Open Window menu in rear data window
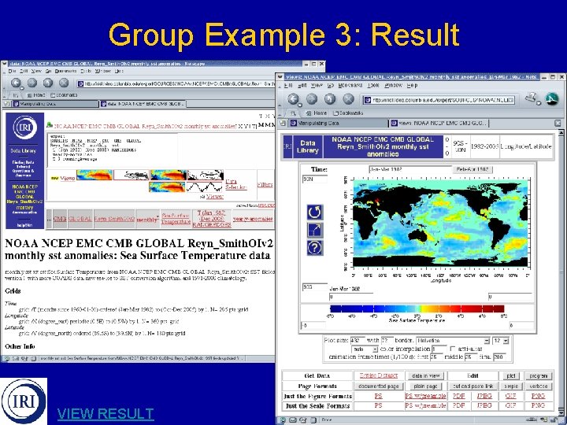The image size is (567, 425). click(103, 71)
